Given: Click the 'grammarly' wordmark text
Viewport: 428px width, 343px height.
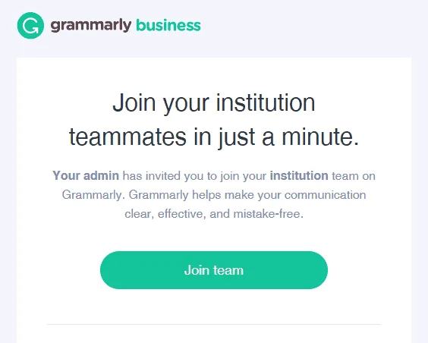Looking at the screenshot, I should (91, 26).
